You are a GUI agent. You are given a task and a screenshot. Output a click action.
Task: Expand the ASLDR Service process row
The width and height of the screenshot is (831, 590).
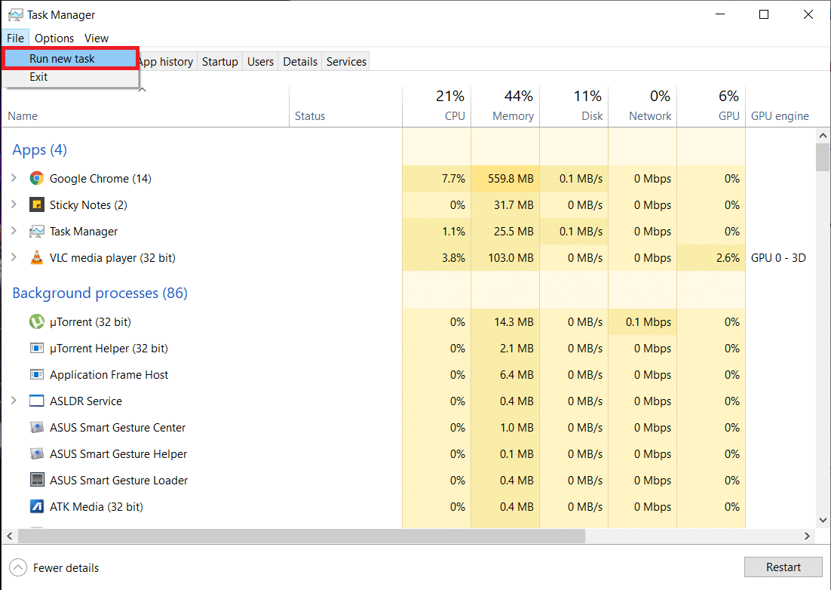click(x=14, y=401)
